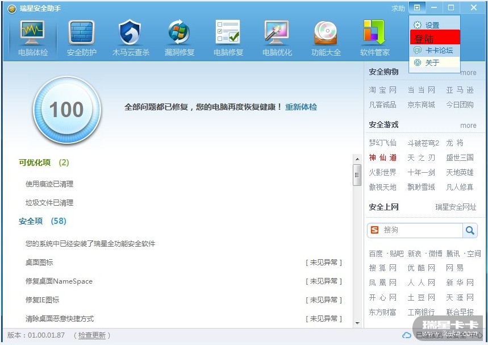The height and width of the screenshot is (345, 488).
Task: Open the 亚马逊 shopping link
Action: 460,90
